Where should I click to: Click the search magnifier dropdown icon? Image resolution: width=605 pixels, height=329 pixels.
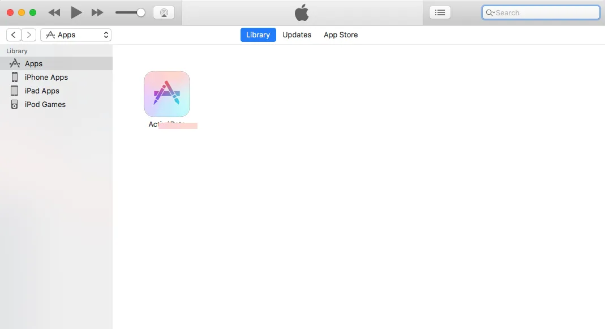pyautogui.click(x=490, y=13)
